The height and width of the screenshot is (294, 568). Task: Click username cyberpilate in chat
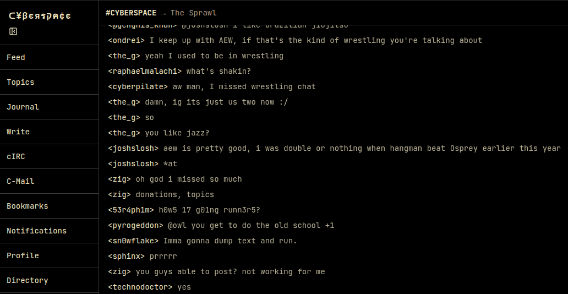click(138, 86)
